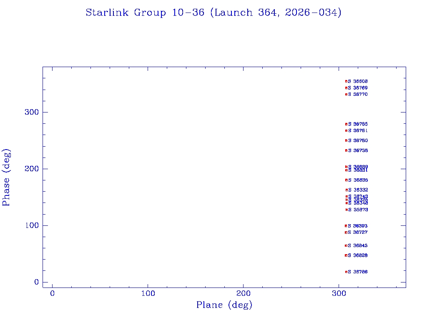Click the 0 tick label on x-axis
Image resolution: width=427 pixels, height=320 pixels.
tap(53, 294)
